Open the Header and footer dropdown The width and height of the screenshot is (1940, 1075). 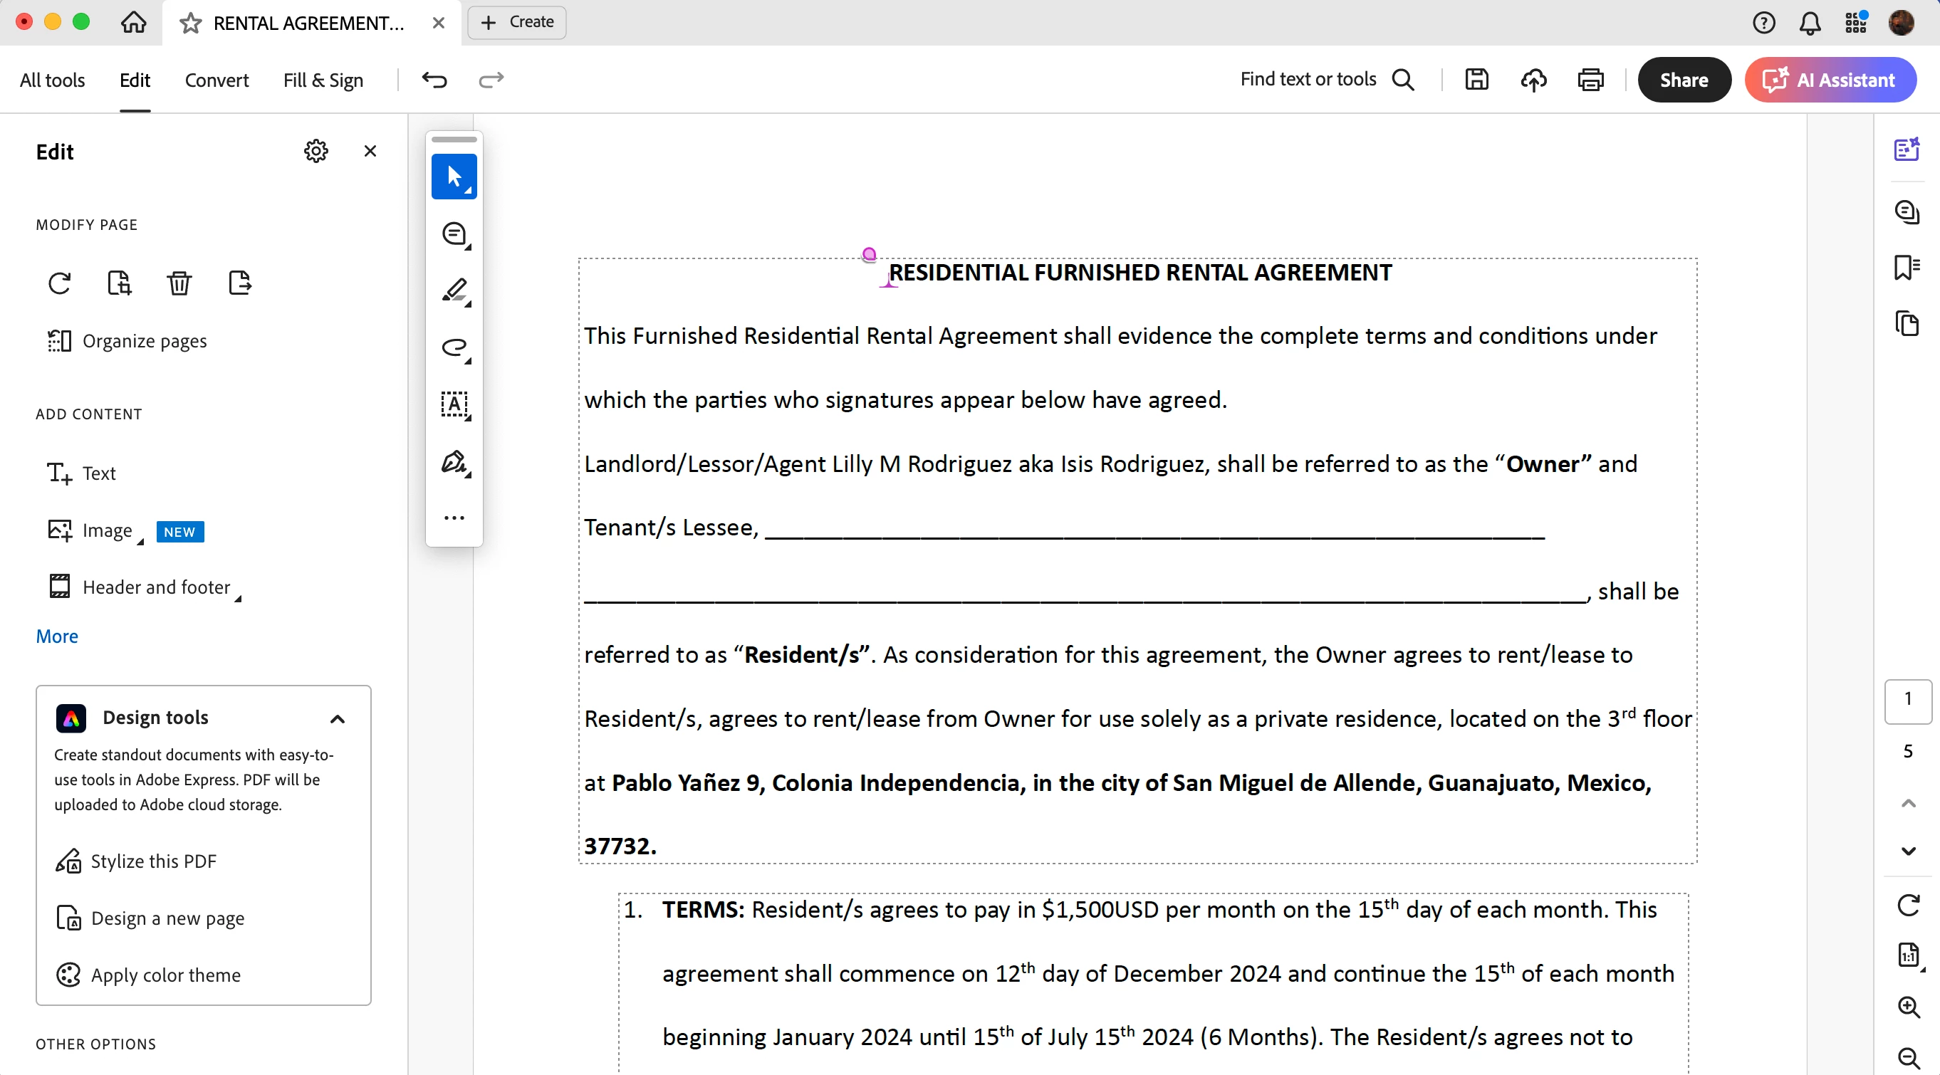156,587
